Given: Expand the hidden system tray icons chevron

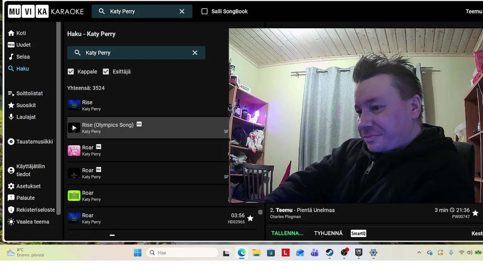Looking at the screenshot, I should (x=419, y=253).
